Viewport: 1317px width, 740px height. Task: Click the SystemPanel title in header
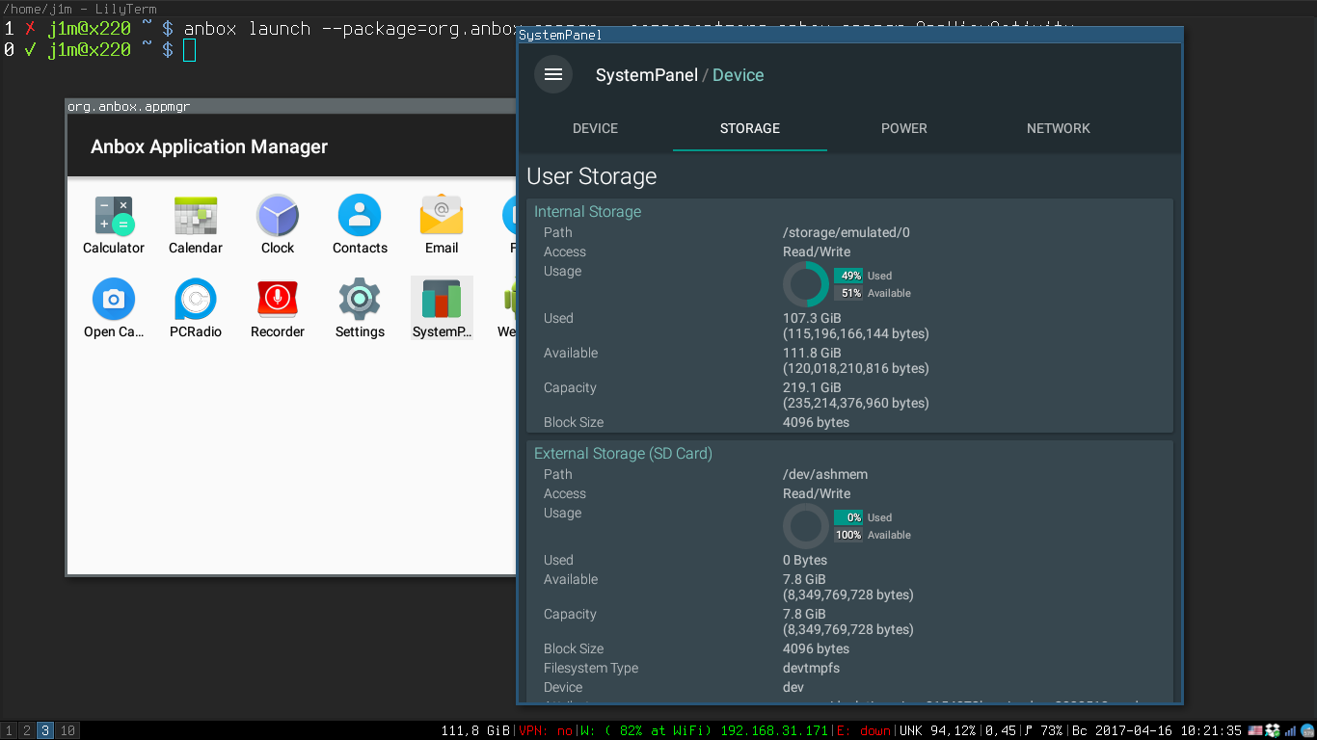pyautogui.click(x=647, y=75)
